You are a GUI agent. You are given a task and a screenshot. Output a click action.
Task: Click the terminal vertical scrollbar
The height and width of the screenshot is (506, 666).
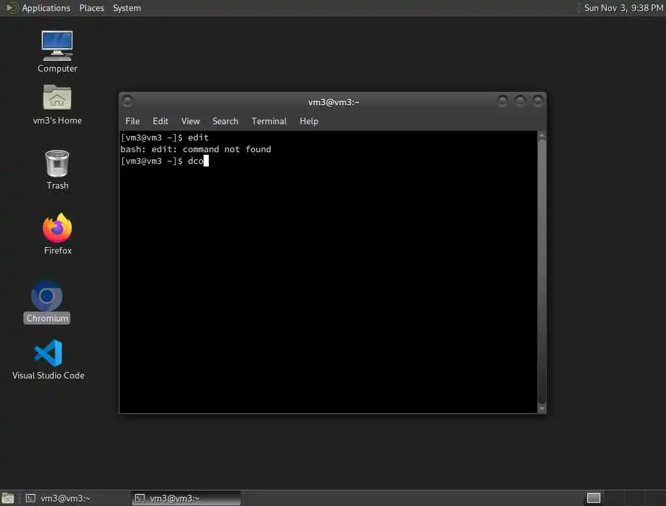[x=542, y=272]
